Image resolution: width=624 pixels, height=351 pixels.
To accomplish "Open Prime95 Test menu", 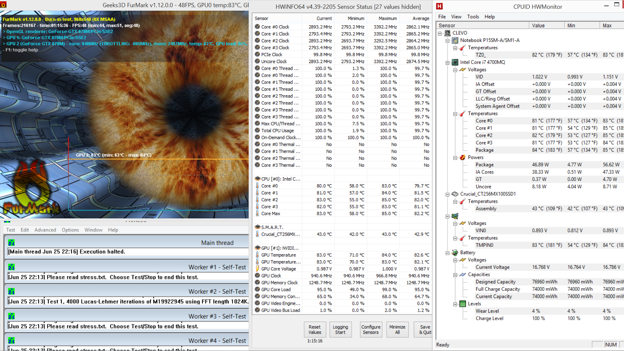I will (x=10, y=230).
